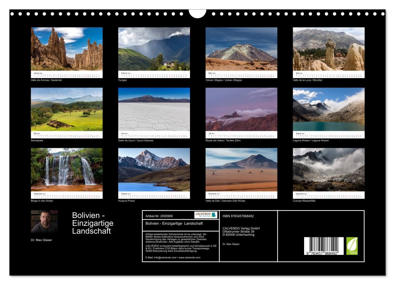Viewport: 395px width, 285px height.
Task: Click the green eco leaf icon
Action: (x=352, y=246)
